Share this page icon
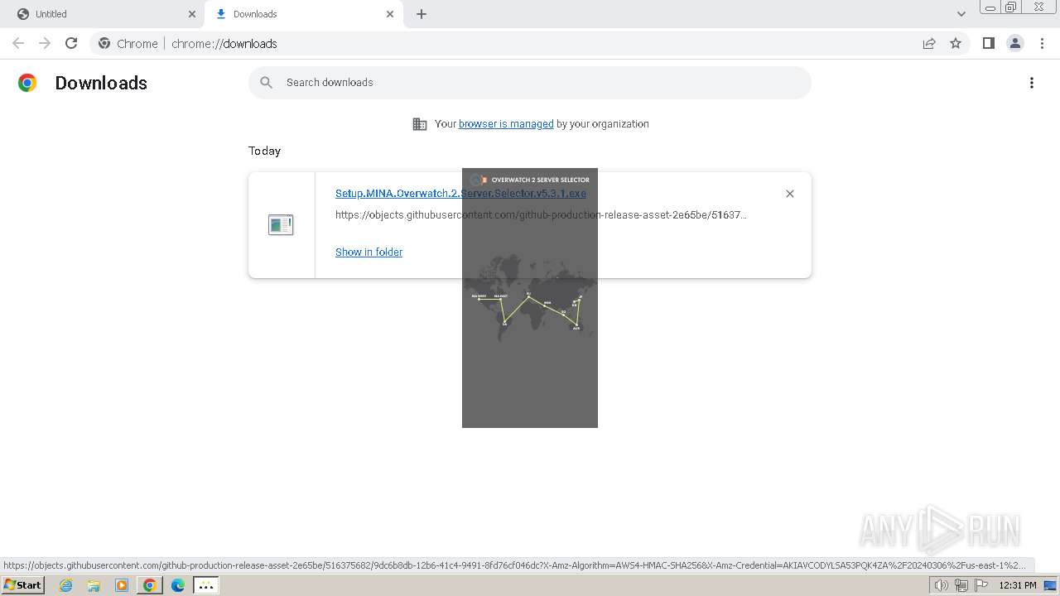The image size is (1060, 596). (x=929, y=44)
